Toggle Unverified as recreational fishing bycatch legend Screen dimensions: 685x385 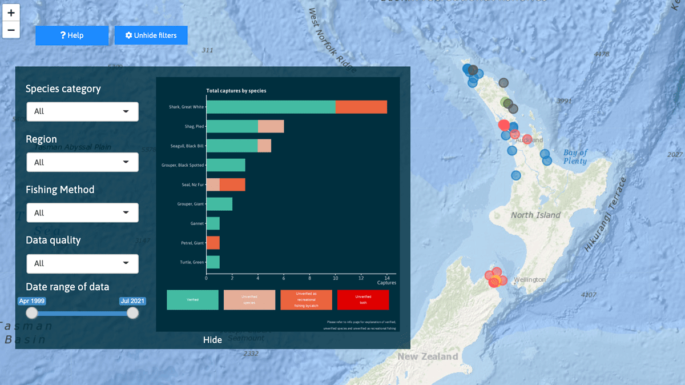[306, 300]
